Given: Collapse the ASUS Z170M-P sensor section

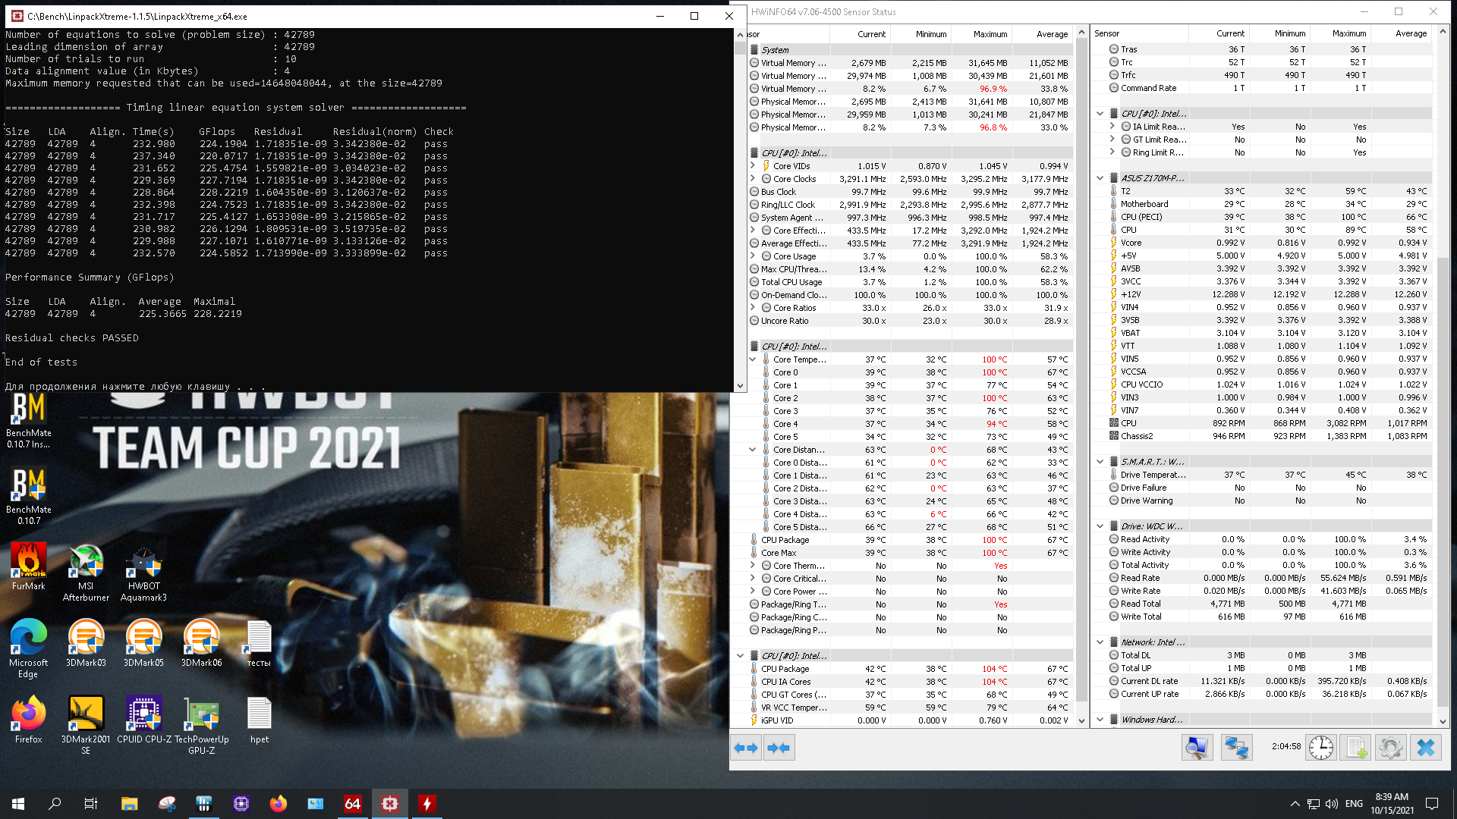Looking at the screenshot, I should point(1100,178).
